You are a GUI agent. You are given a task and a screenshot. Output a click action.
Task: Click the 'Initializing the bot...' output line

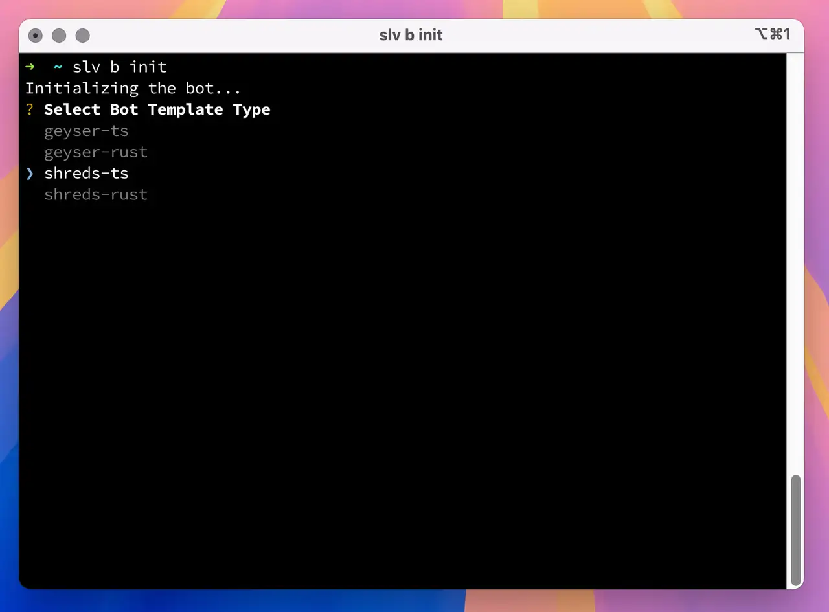[133, 88]
